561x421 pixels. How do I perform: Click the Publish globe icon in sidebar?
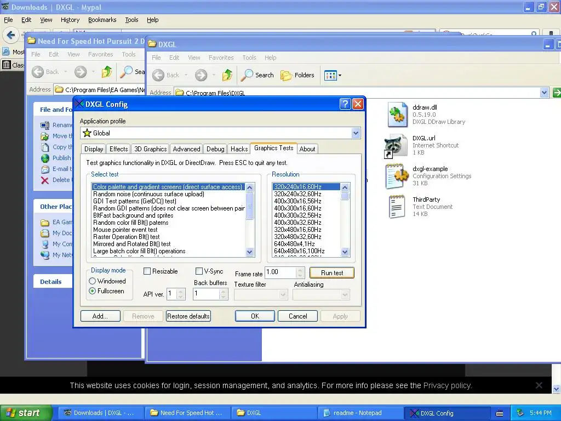[45, 158]
